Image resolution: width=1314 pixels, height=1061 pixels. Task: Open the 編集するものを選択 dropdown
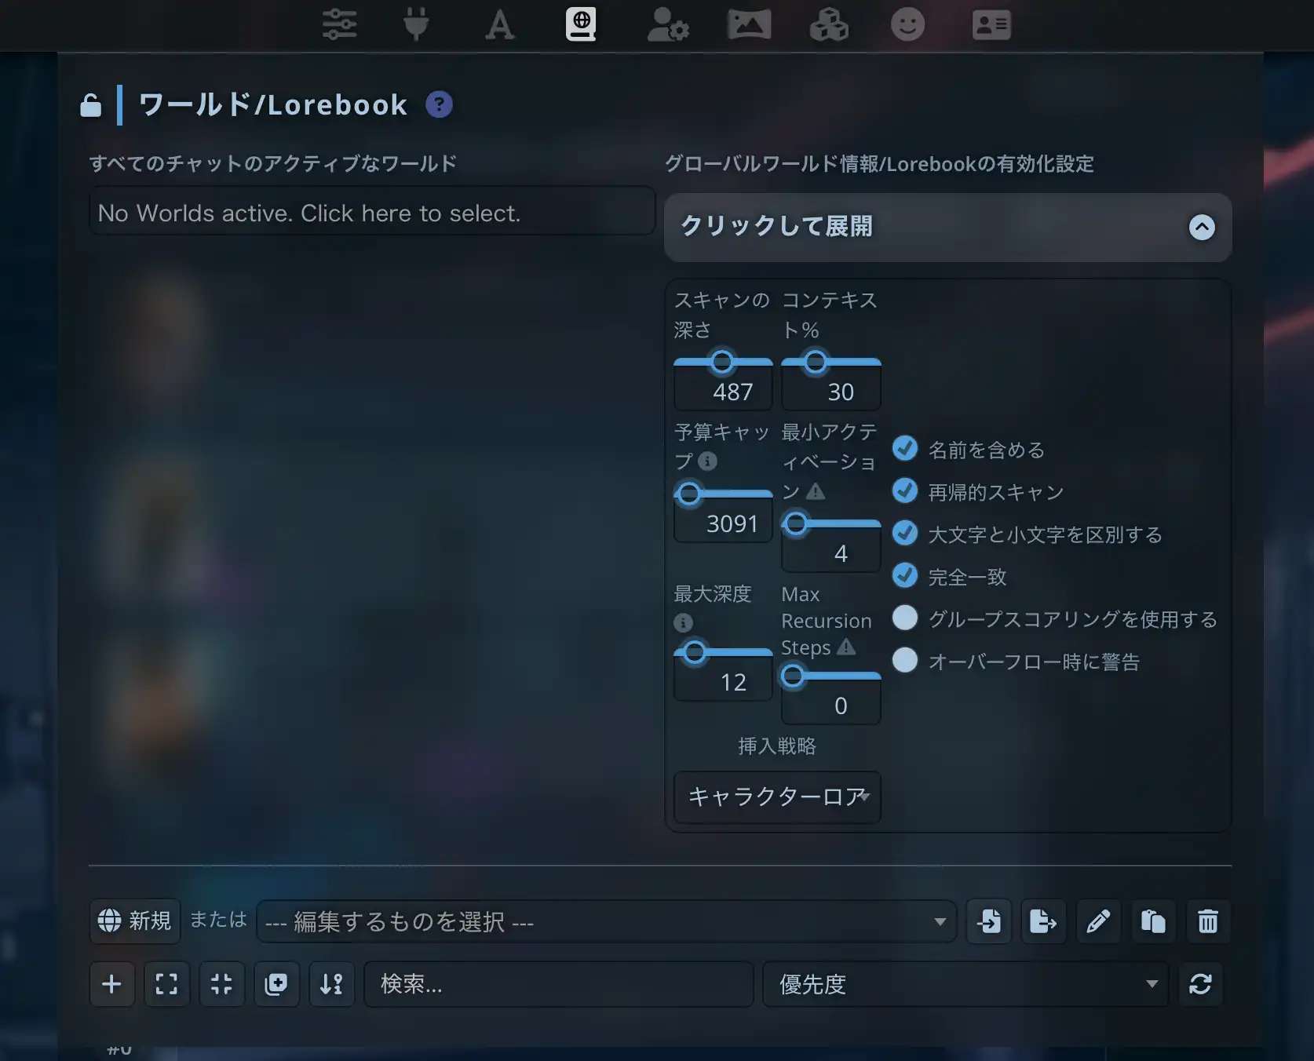tap(605, 921)
